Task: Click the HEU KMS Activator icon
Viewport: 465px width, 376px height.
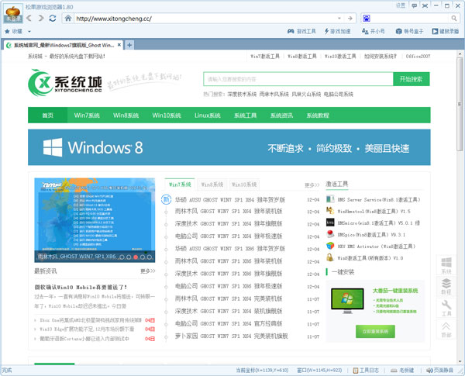Action: 330,246
